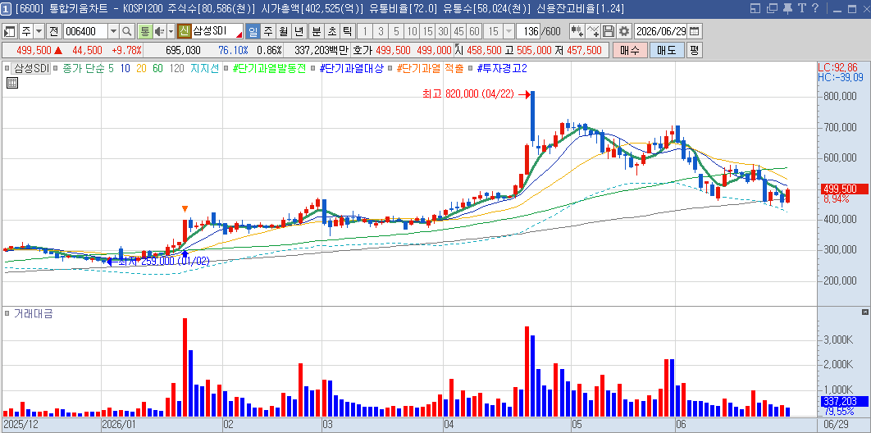The image size is (871, 433).
Task: Select the 분 minute chart period
Action: click(x=316, y=31)
